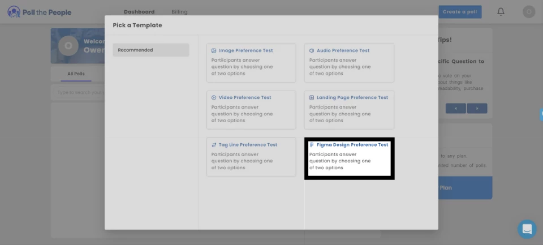This screenshot has width=543, height=245.
Task: Click the Create a poll button
Action: click(x=460, y=12)
